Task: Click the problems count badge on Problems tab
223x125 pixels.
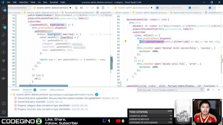Action: pos(35,90)
